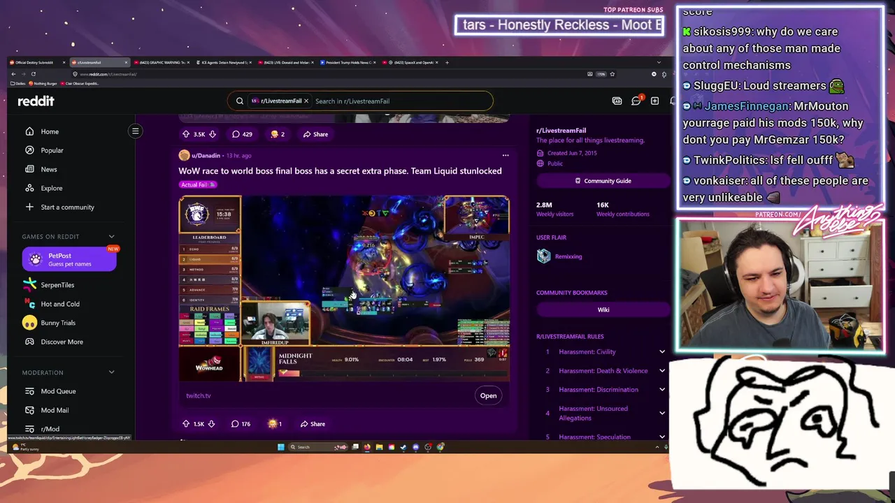The width and height of the screenshot is (895, 503).
Task: Open comments on 429-comment post
Action: click(x=242, y=134)
